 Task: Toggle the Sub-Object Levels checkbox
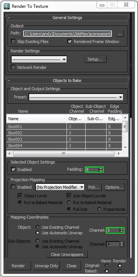click(x=69, y=196)
